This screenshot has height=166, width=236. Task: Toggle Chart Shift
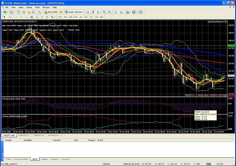click(x=121, y=12)
